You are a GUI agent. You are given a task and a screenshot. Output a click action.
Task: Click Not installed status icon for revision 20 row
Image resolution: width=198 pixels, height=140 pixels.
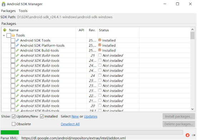click(x=100, y=106)
